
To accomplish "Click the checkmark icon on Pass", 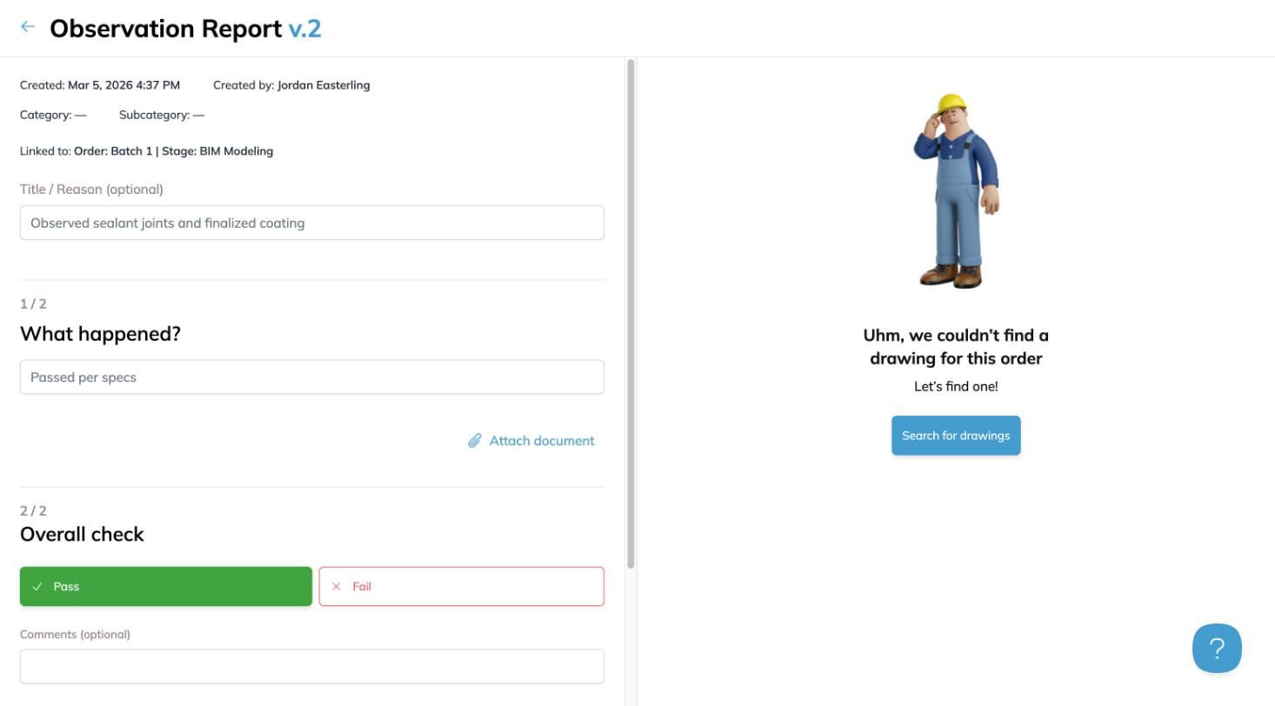I will pos(37,587).
